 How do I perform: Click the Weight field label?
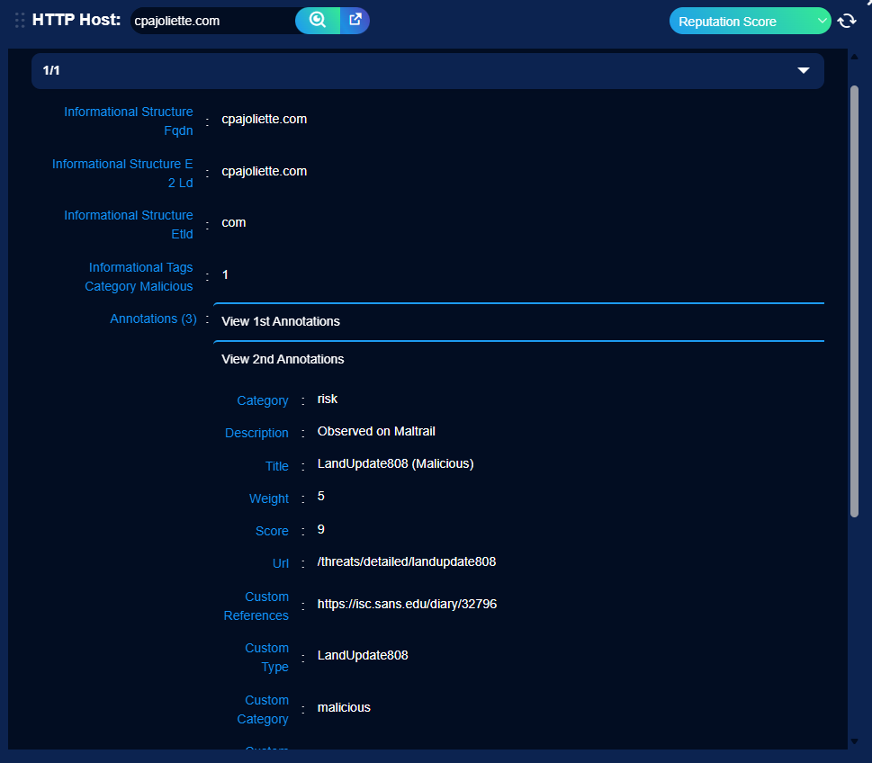point(269,498)
